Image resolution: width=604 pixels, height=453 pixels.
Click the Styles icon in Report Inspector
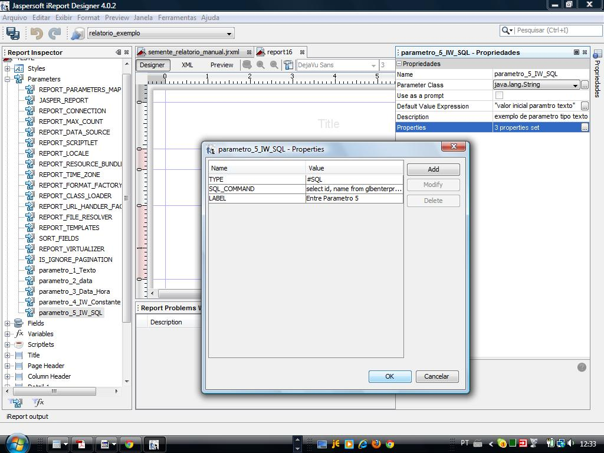[18, 68]
